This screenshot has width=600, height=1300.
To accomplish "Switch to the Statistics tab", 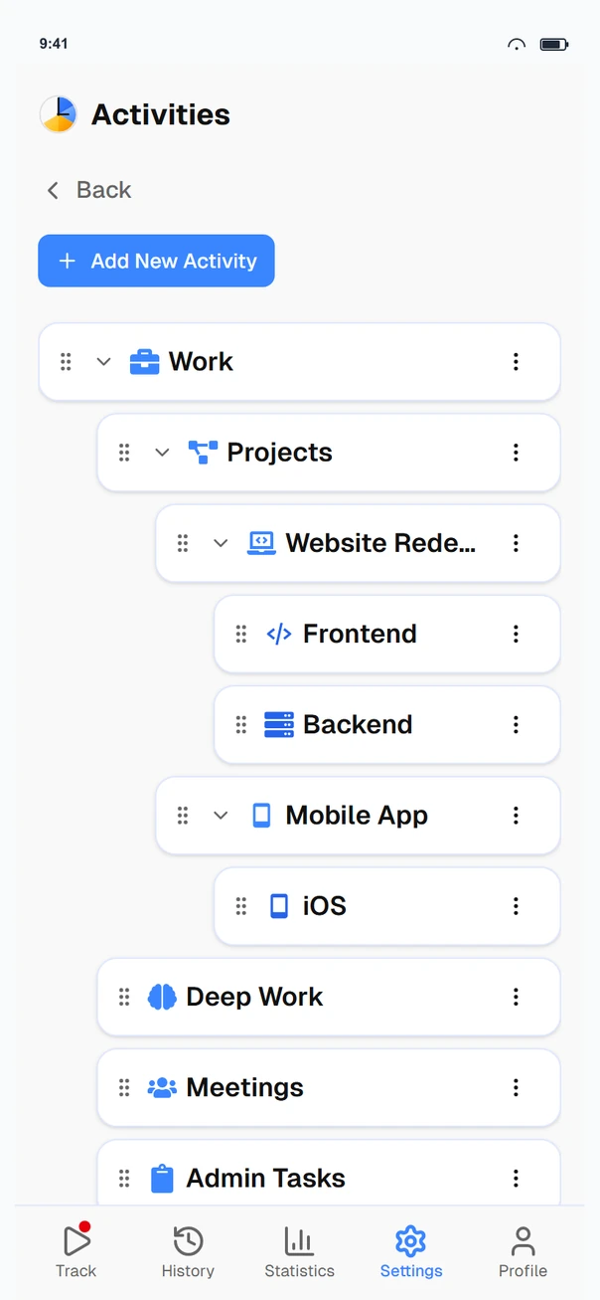I will [x=299, y=1251].
